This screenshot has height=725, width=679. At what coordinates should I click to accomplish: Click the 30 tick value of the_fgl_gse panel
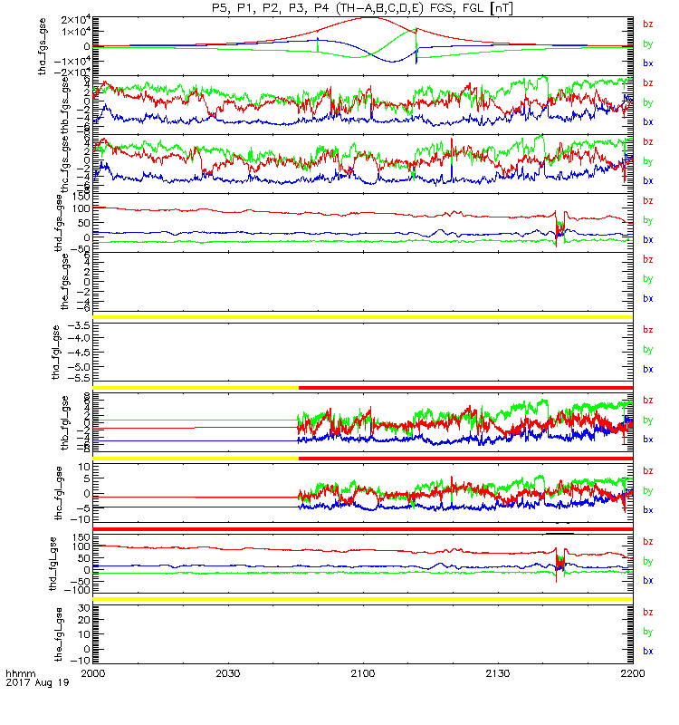(84, 608)
